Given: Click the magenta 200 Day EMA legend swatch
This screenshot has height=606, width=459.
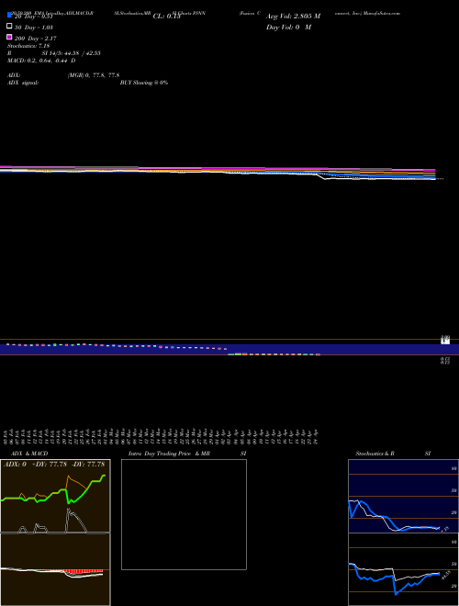Looking at the screenshot, I should click(x=9, y=37).
